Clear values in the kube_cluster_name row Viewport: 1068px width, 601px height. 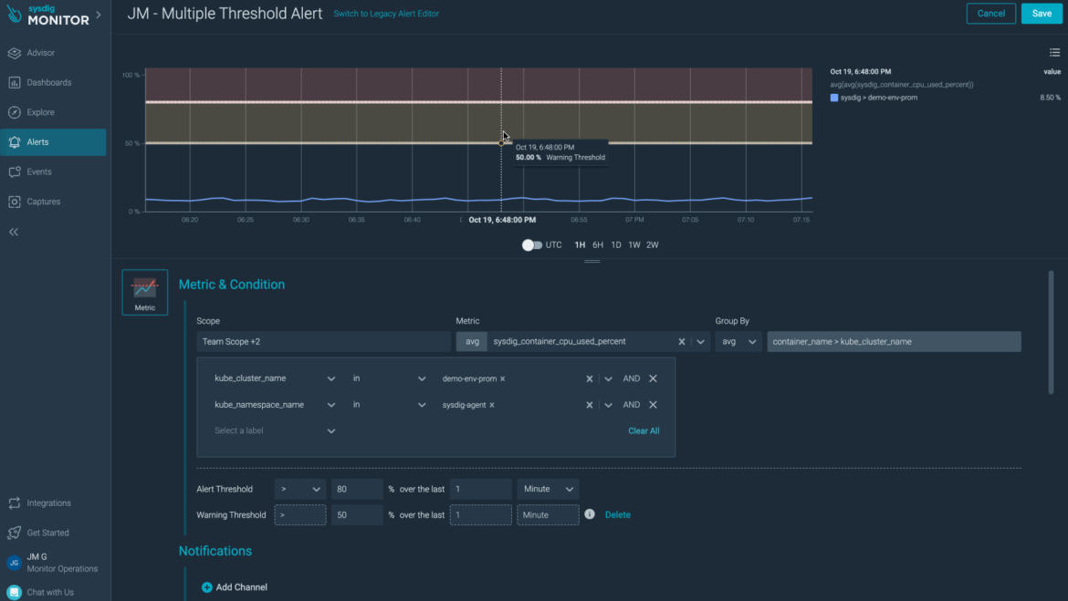click(x=589, y=379)
